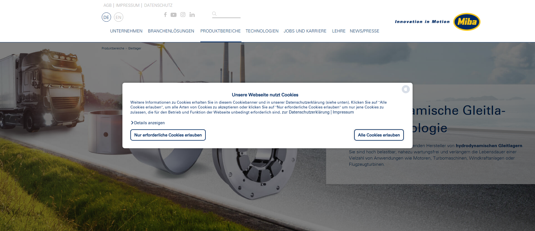535x231 pixels.
Task: Close the cookie dialog with the round icon
Action: (406, 89)
